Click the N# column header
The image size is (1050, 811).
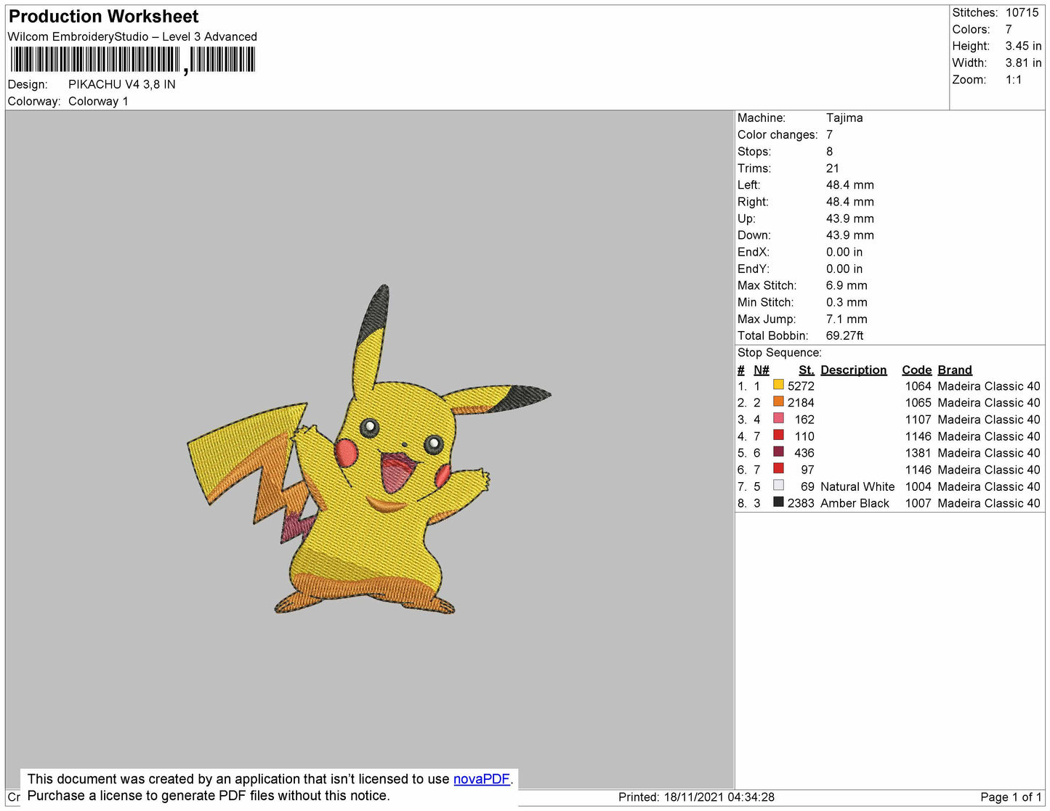(761, 370)
